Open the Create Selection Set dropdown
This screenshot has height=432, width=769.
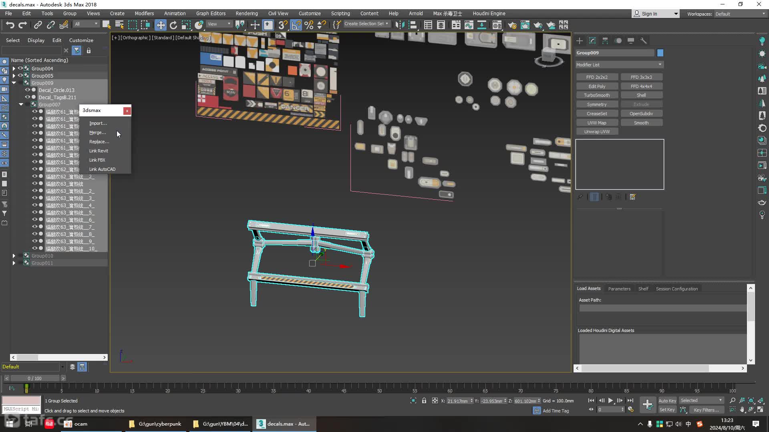coord(366,24)
